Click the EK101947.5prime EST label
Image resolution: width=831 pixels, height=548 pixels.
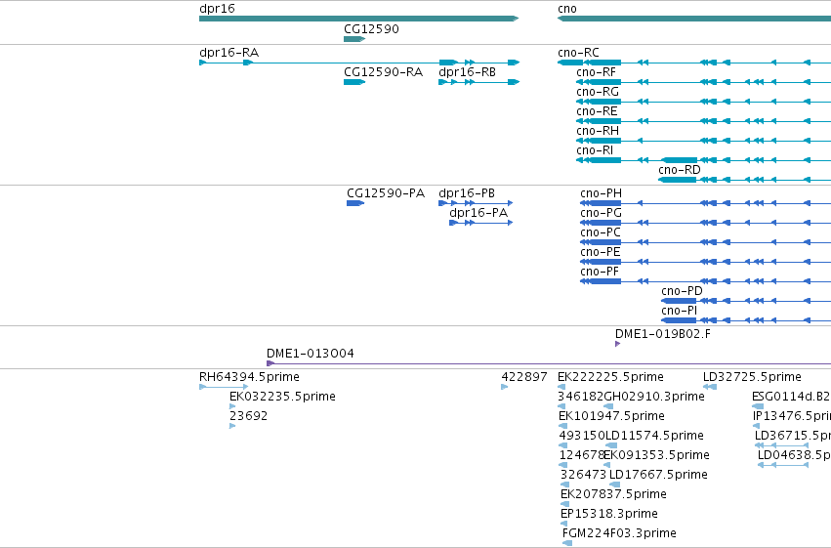[x=611, y=416]
